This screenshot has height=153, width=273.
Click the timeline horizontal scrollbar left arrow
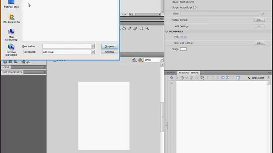tap(131, 14)
